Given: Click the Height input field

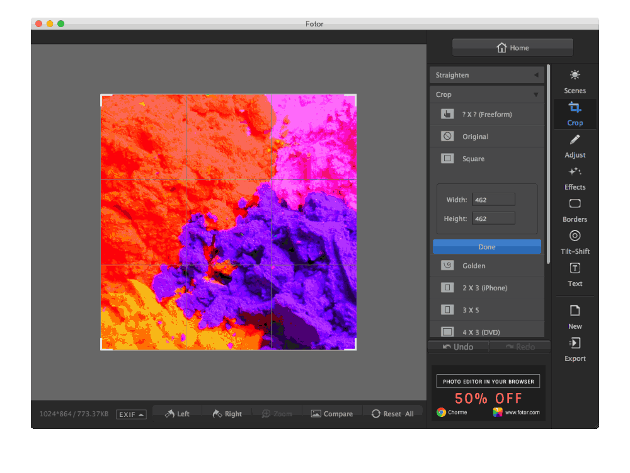Looking at the screenshot, I should [x=493, y=219].
